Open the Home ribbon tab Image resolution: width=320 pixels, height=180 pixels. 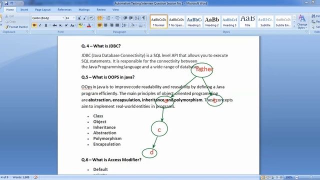pyautogui.click(x=10, y=9)
